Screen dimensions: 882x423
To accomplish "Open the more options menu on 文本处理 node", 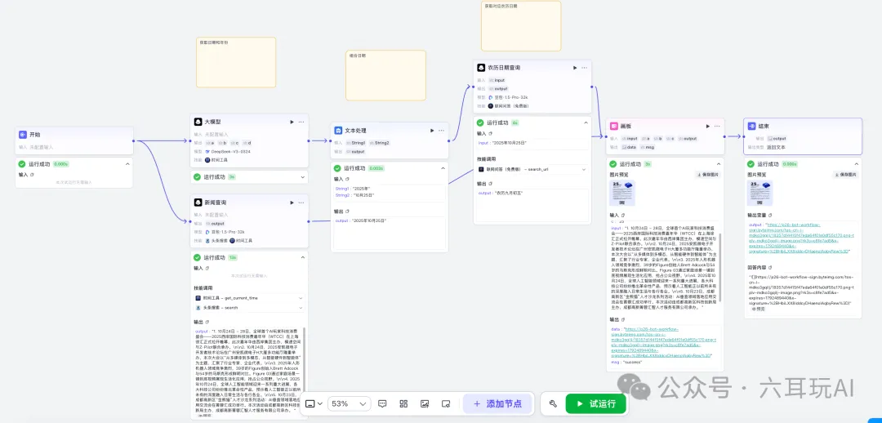I will (x=442, y=131).
